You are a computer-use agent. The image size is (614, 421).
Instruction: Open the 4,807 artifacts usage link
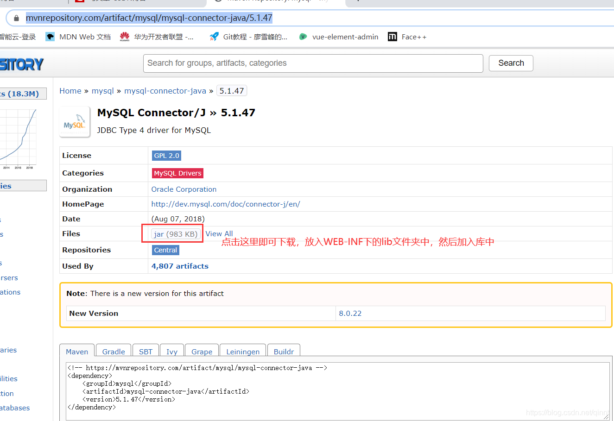click(179, 266)
